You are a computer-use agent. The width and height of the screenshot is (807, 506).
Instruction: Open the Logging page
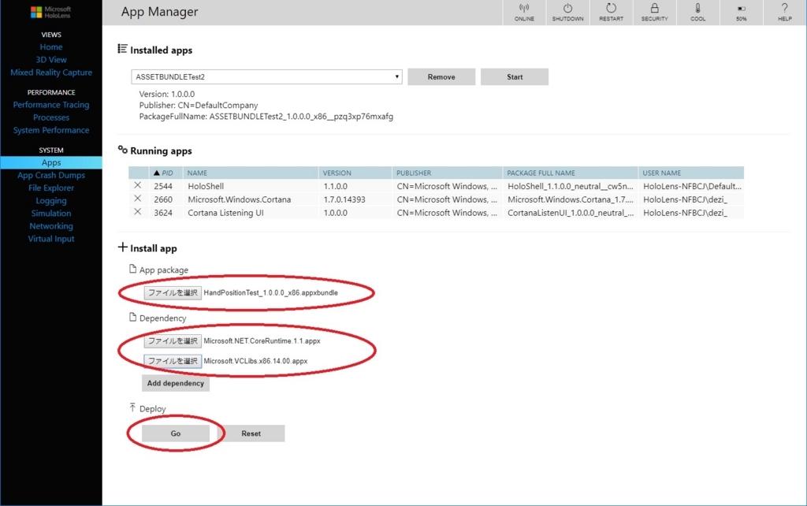[51, 201]
